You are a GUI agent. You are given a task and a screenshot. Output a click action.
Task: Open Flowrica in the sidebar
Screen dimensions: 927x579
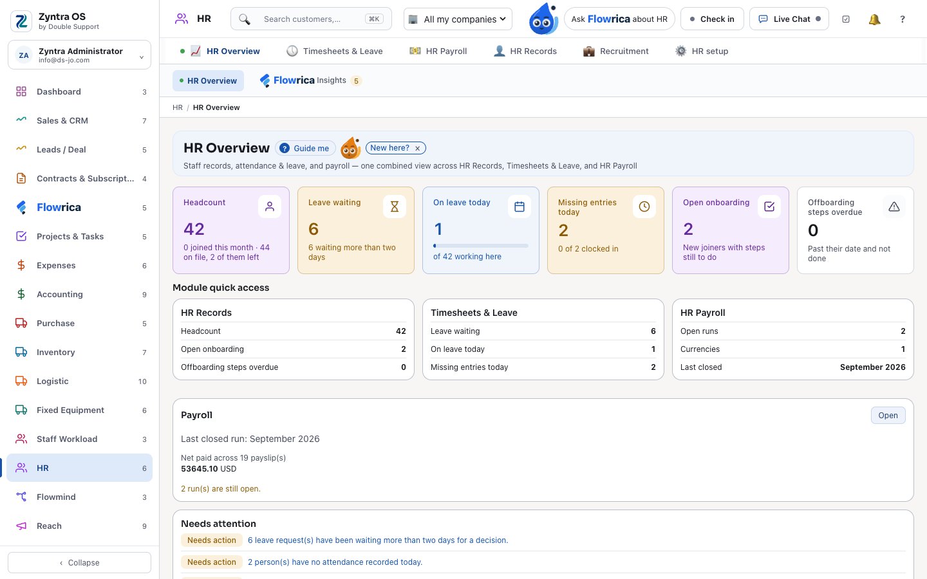tap(80, 208)
